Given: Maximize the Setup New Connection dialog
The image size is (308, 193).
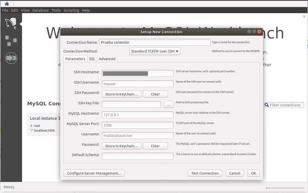Looking at the screenshot, I should (x=254, y=32).
